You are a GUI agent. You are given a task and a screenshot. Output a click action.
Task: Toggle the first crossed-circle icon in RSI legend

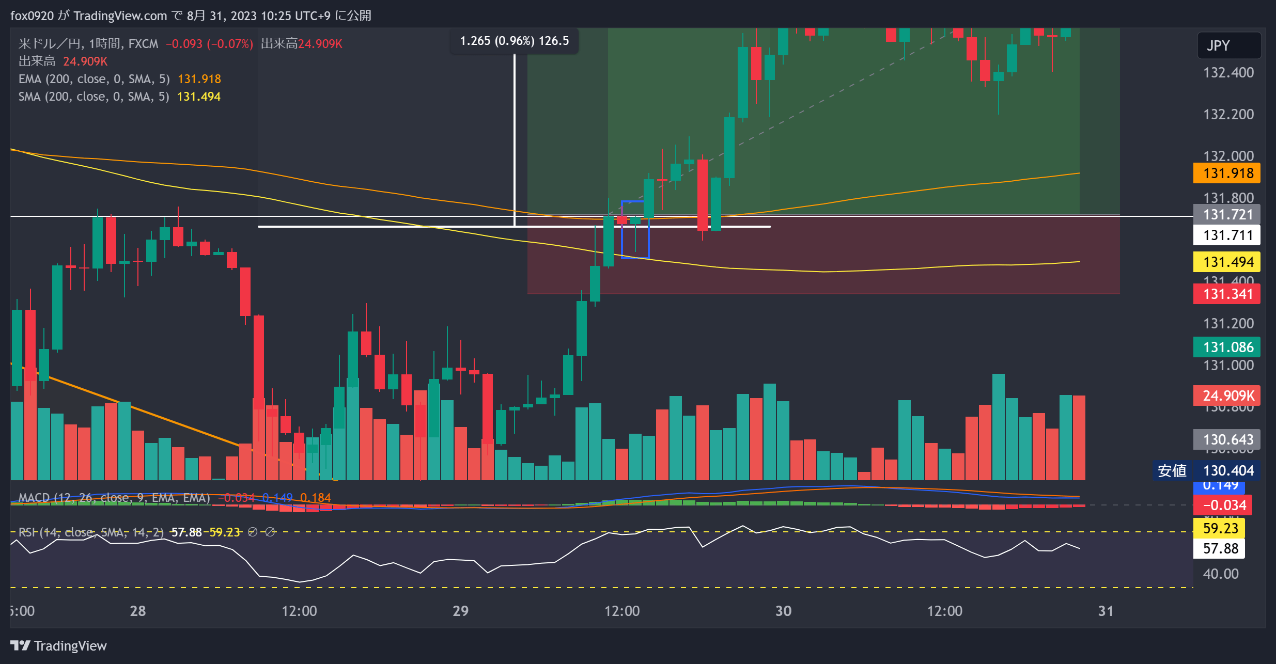[253, 532]
